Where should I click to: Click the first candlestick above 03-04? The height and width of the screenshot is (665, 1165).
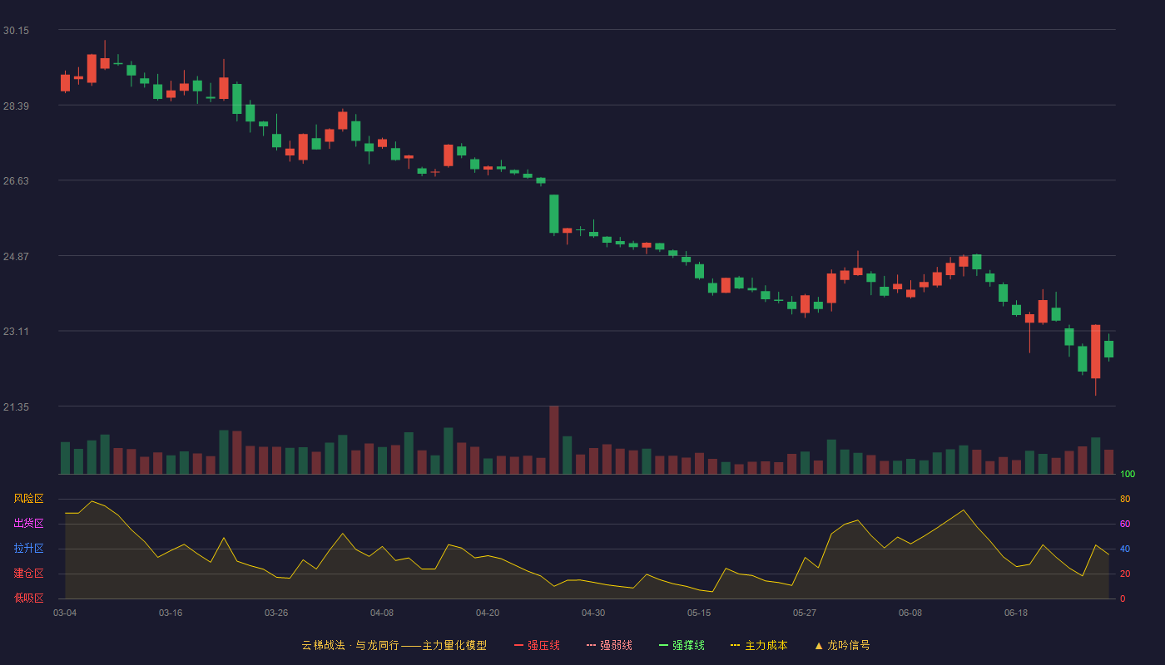click(x=65, y=82)
